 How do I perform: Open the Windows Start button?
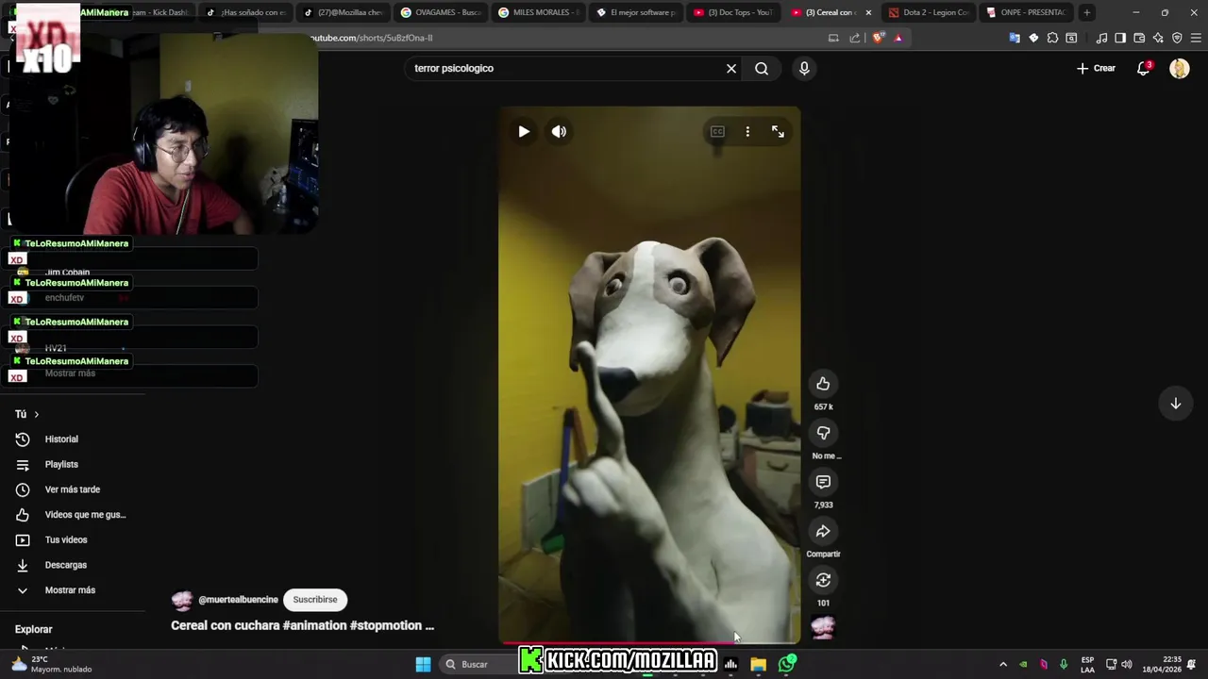(423, 664)
